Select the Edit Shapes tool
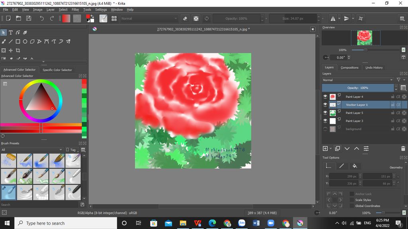408x229 pixels. [18, 33]
